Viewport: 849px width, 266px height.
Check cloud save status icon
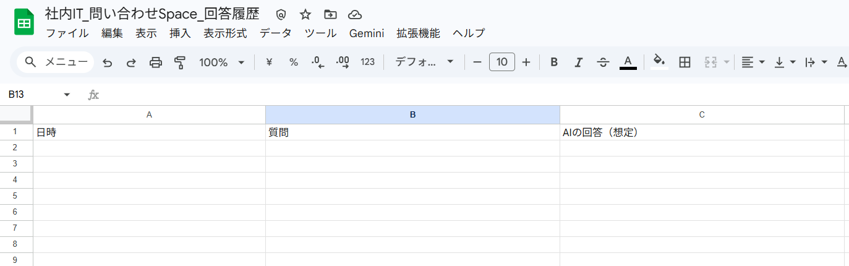click(355, 14)
